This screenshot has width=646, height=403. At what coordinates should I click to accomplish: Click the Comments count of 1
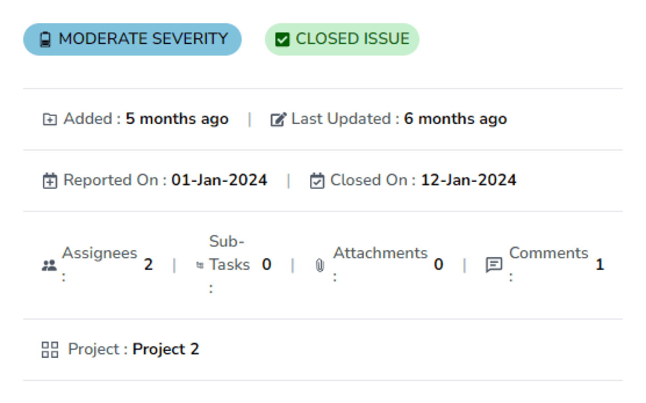pos(600,264)
